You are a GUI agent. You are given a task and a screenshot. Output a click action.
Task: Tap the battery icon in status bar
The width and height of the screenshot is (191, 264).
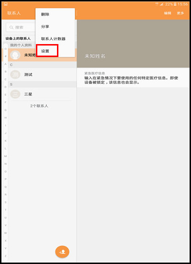click(175, 4)
